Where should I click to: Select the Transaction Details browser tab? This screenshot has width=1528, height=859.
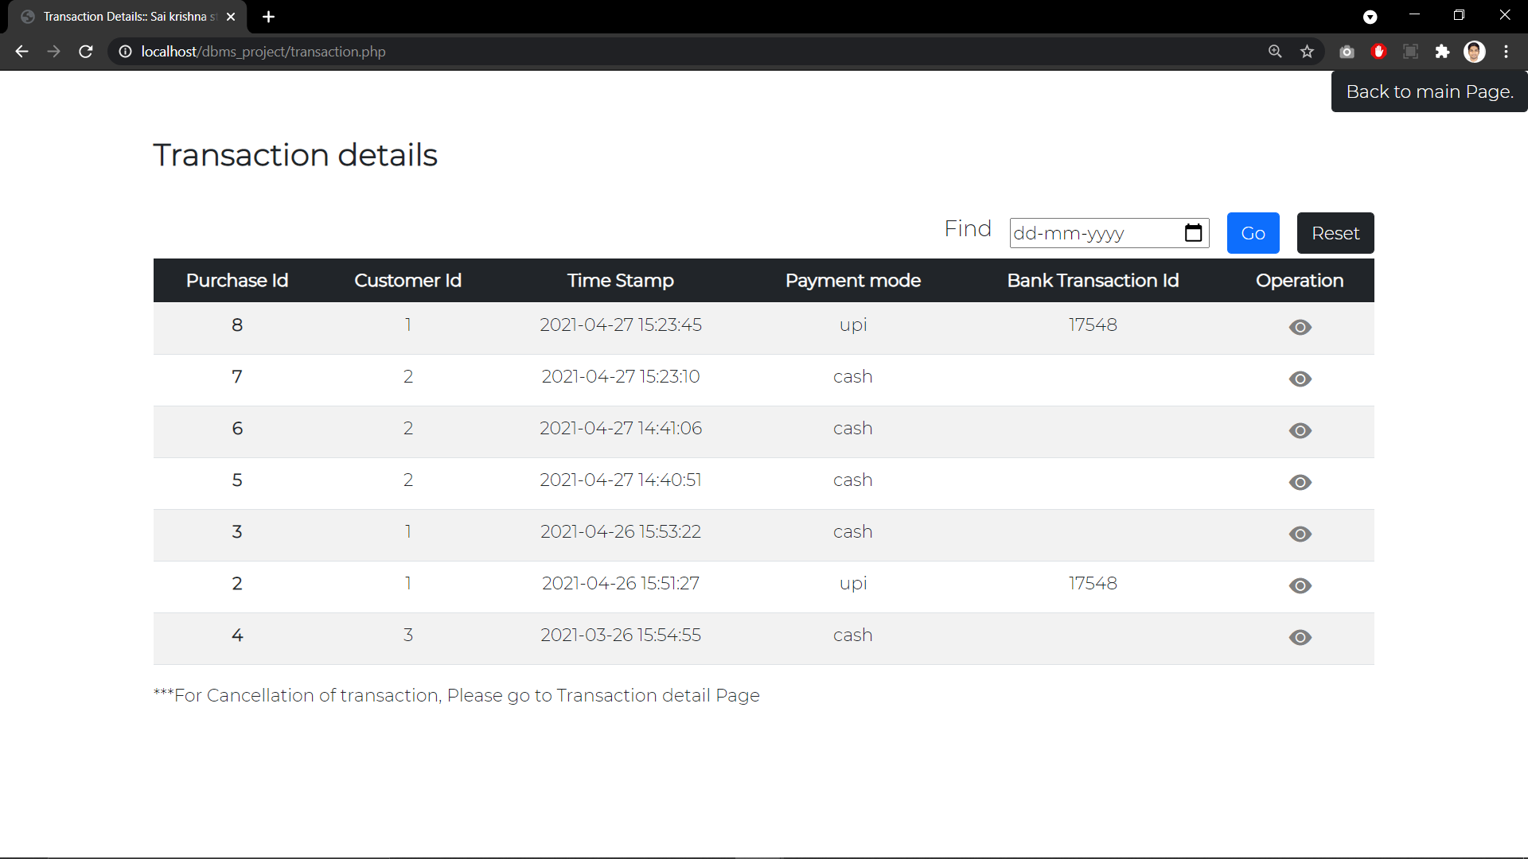point(127,17)
